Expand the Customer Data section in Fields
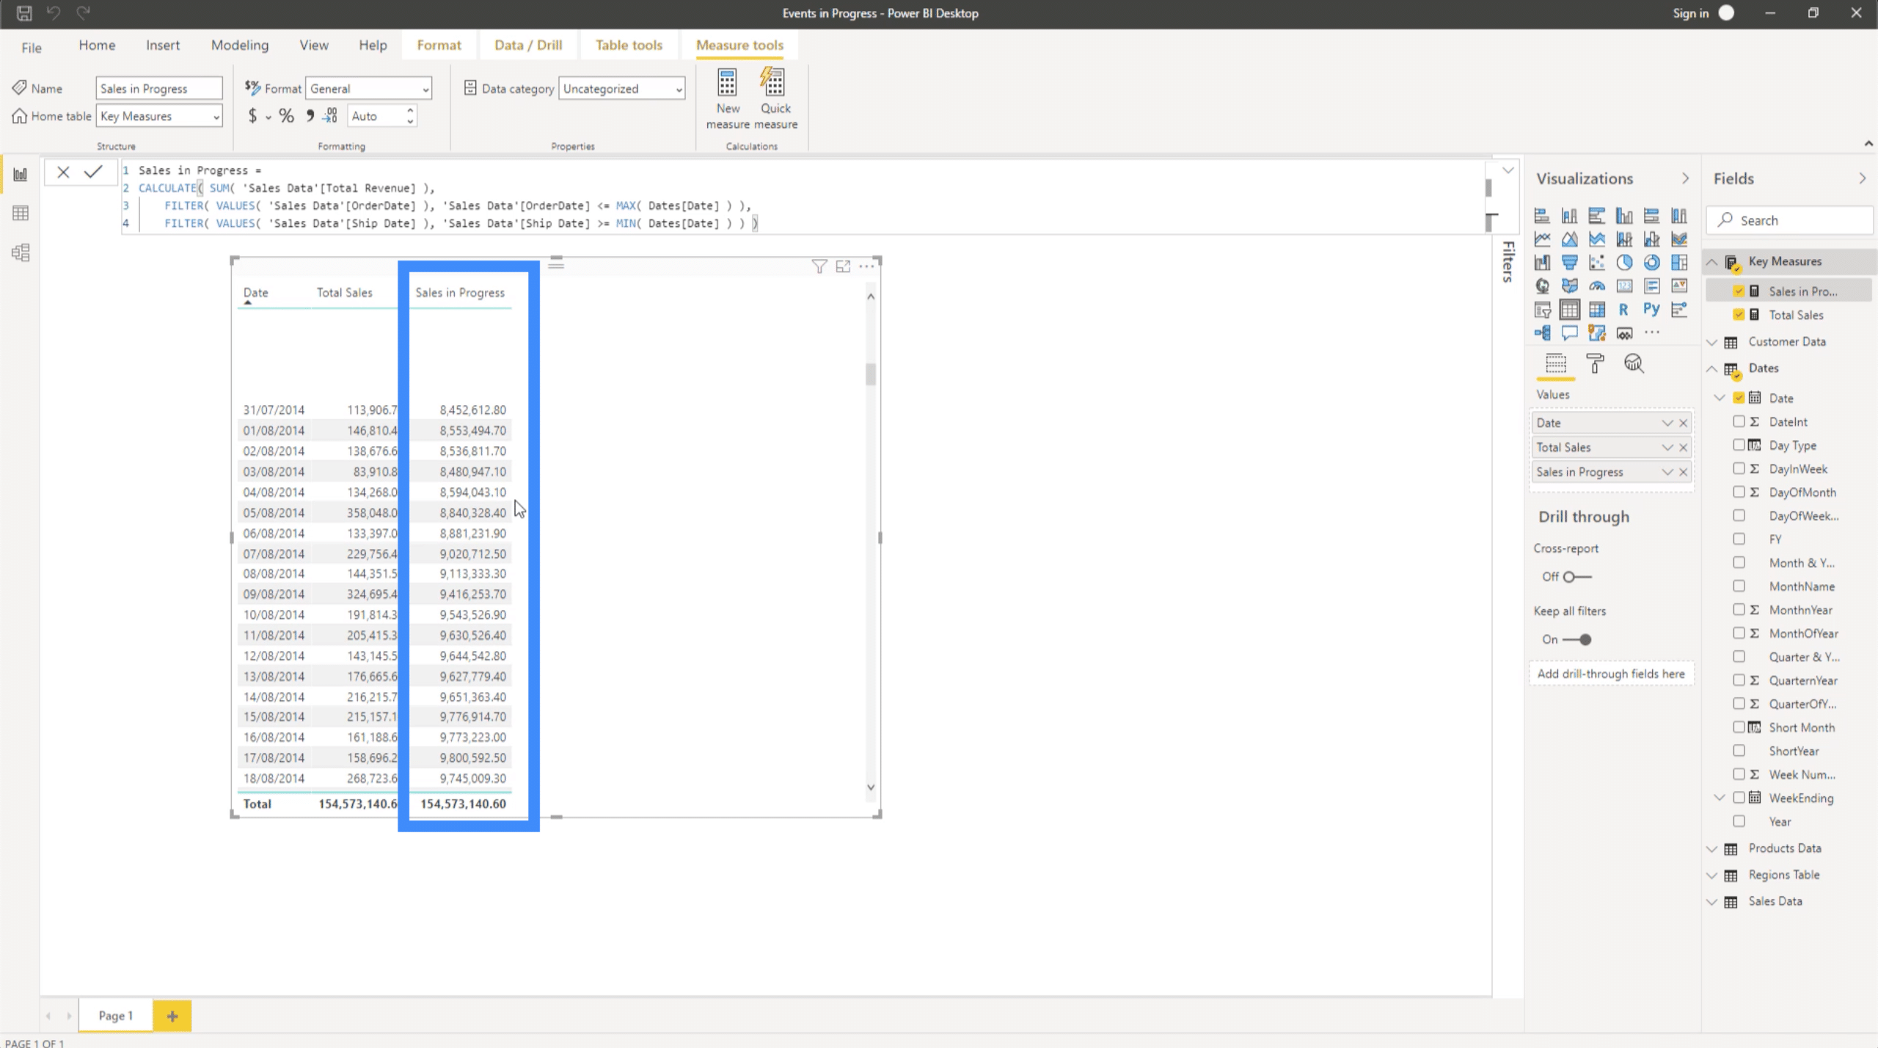1878x1048 pixels. point(1713,341)
